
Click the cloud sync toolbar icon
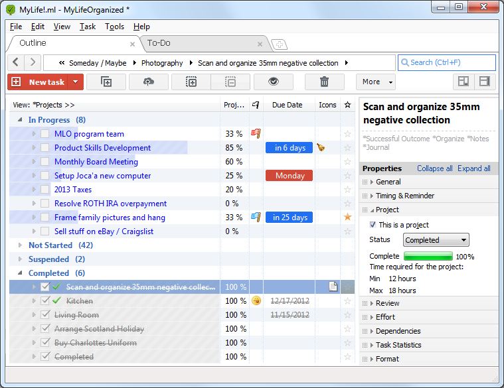[x=149, y=82]
